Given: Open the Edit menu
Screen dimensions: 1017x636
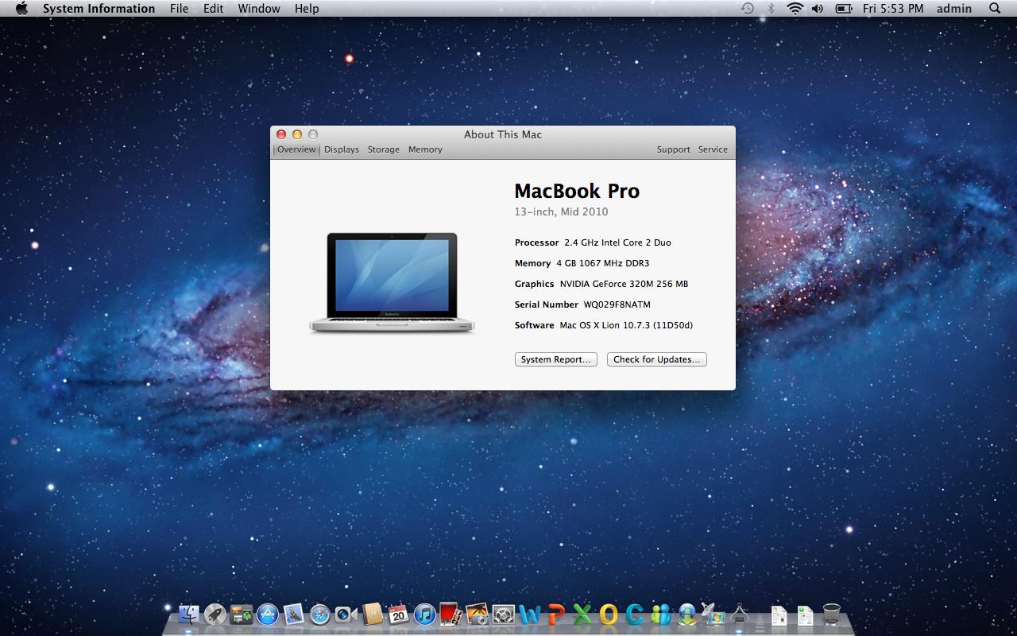Looking at the screenshot, I should point(213,9).
